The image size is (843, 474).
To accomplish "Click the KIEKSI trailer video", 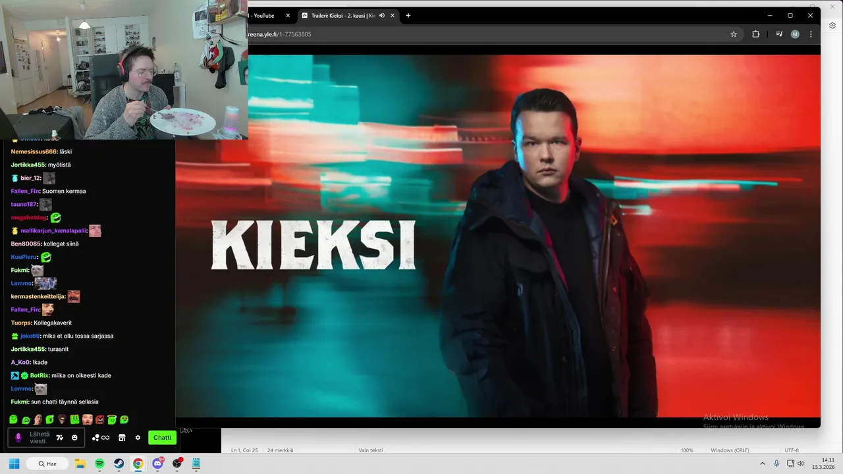I will coord(498,236).
